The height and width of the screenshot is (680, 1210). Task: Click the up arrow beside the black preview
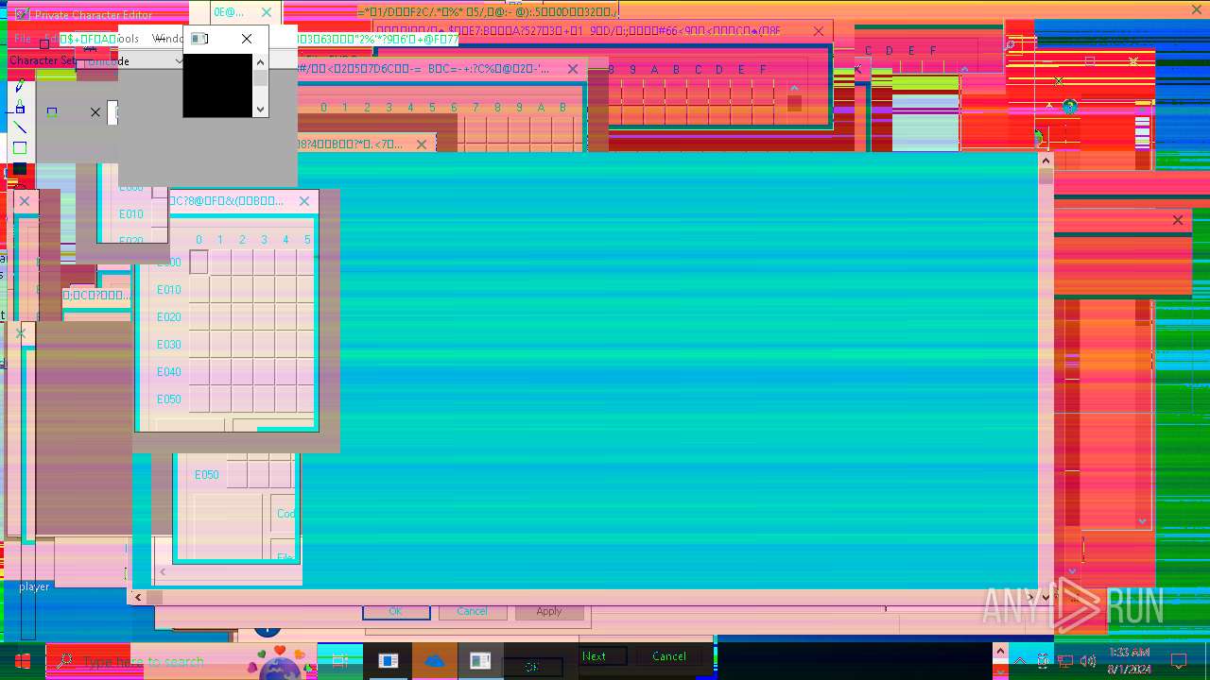(261, 61)
